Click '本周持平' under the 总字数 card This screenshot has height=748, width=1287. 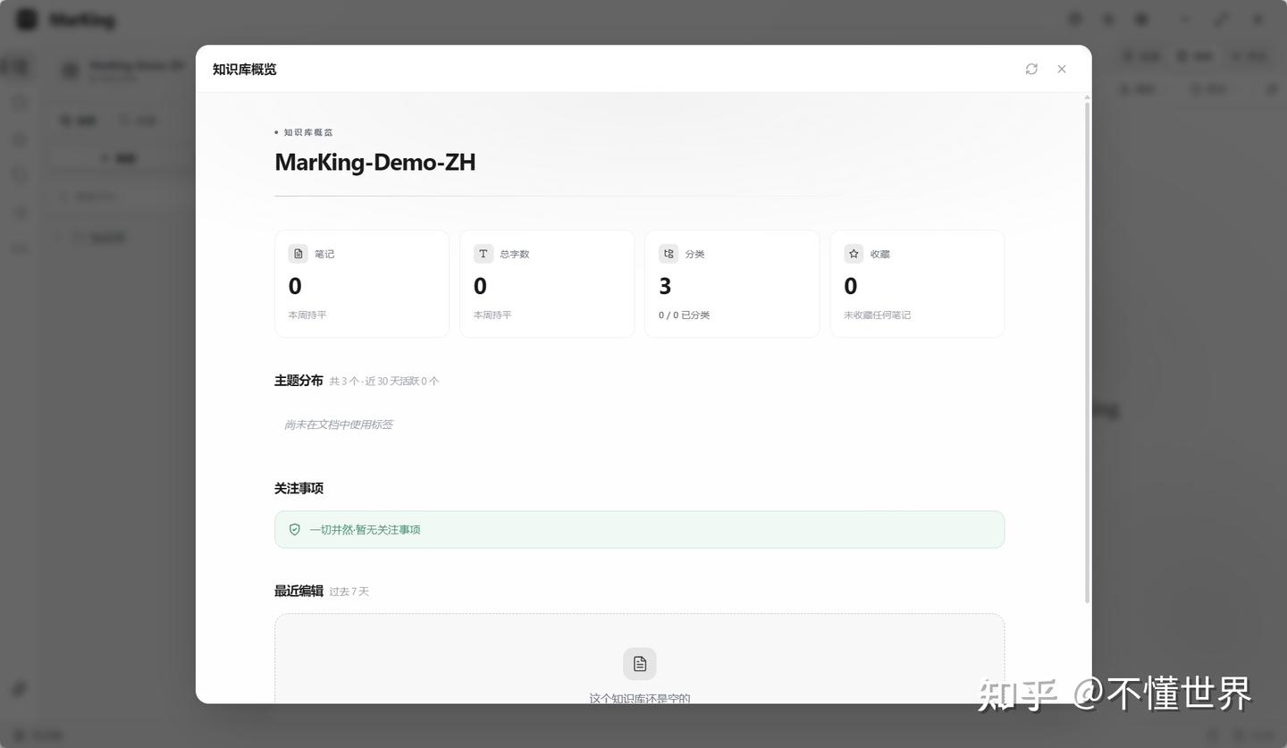492,315
